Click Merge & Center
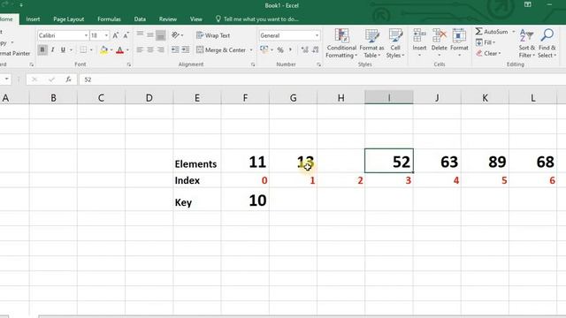Viewport: 566px width, 318px height. point(221,49)
